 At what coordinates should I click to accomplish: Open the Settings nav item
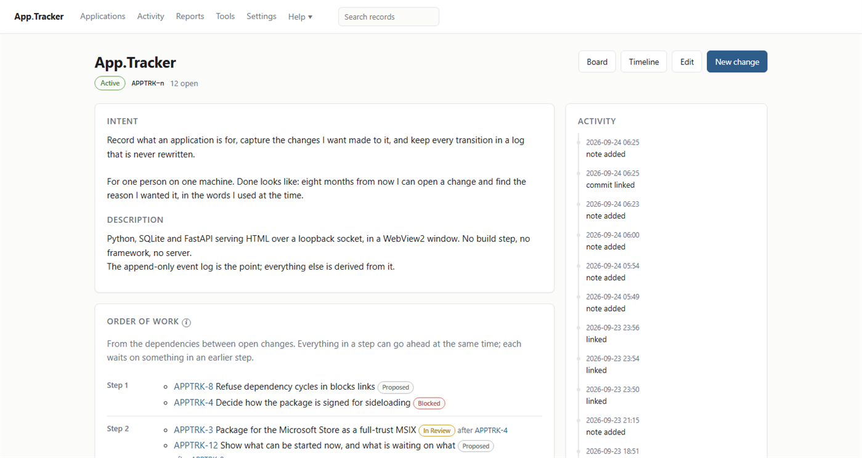[261, 17]
